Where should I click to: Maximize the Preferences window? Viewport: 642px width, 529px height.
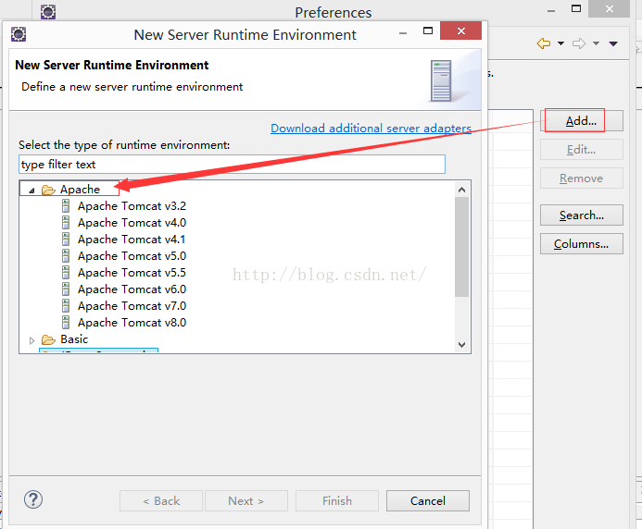pos(576,8)
